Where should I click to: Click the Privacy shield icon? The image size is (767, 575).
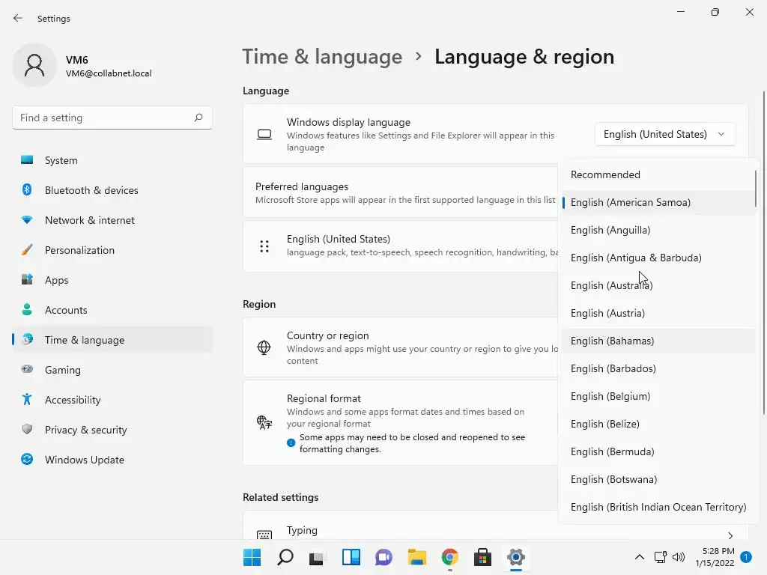click(27, 429)
